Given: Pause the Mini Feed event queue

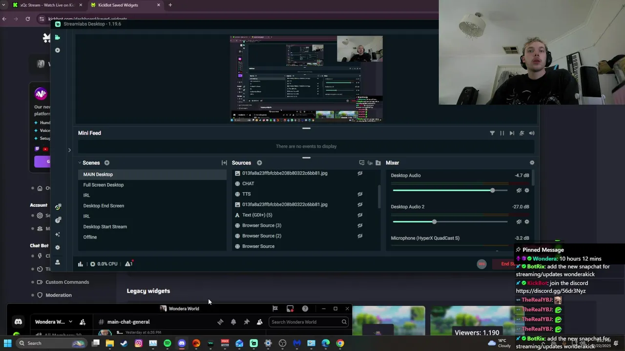Looking at the screenshot, I should pyautogui.click(x=502, y=133).
